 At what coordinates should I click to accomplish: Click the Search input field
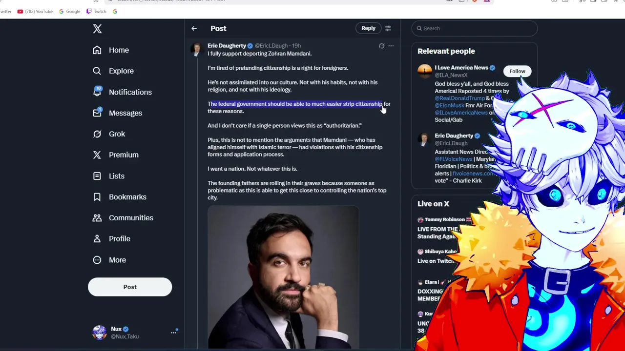coord(474,28)
